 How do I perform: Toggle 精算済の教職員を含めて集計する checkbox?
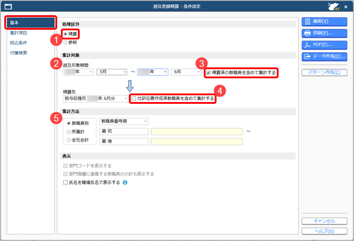pos(209,73)
